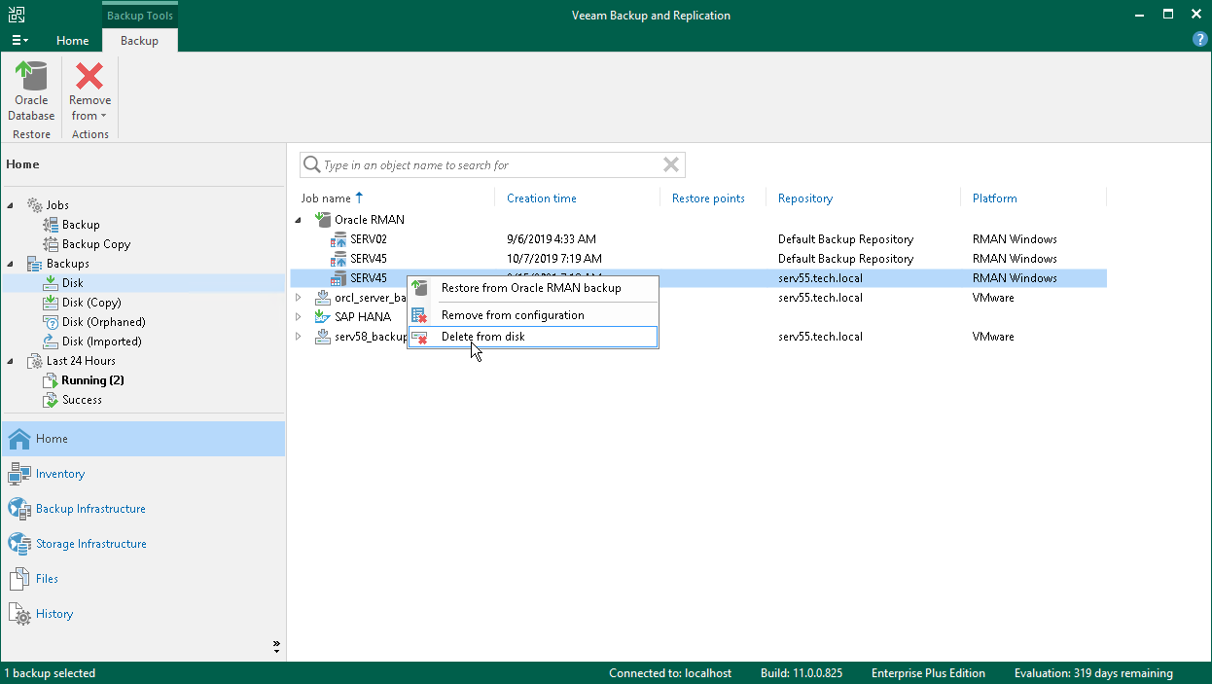Expand the orcl_server backup job
Image resolution: width=1212 pixels, height=684 pixels.
(x=299, y=298)
